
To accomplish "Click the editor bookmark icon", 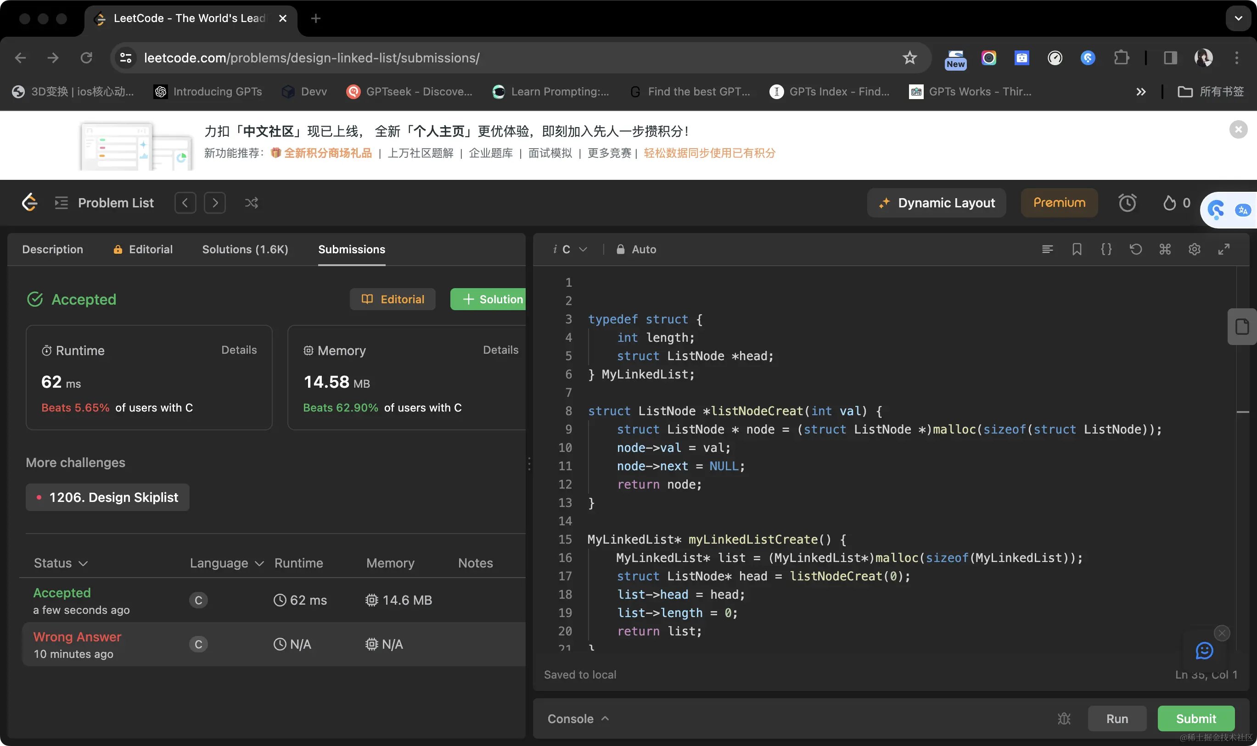I will tap(1077, 249).
